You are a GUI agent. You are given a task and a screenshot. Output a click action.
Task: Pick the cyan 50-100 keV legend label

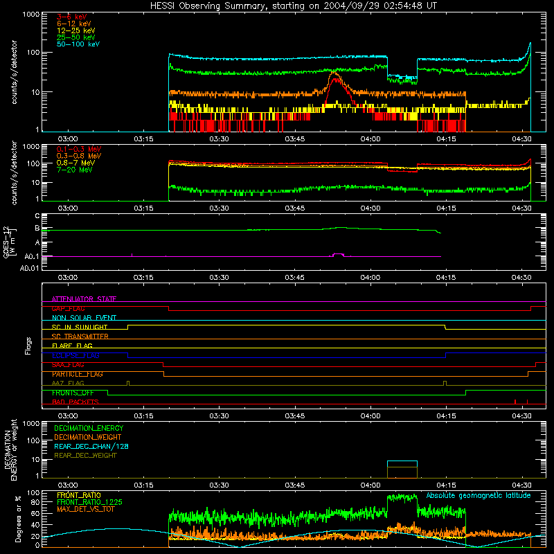78,44
